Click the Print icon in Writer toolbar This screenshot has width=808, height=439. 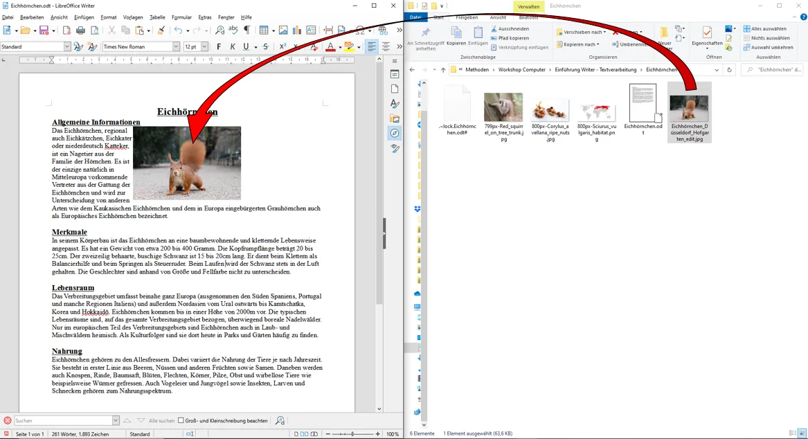coord(80,30)
